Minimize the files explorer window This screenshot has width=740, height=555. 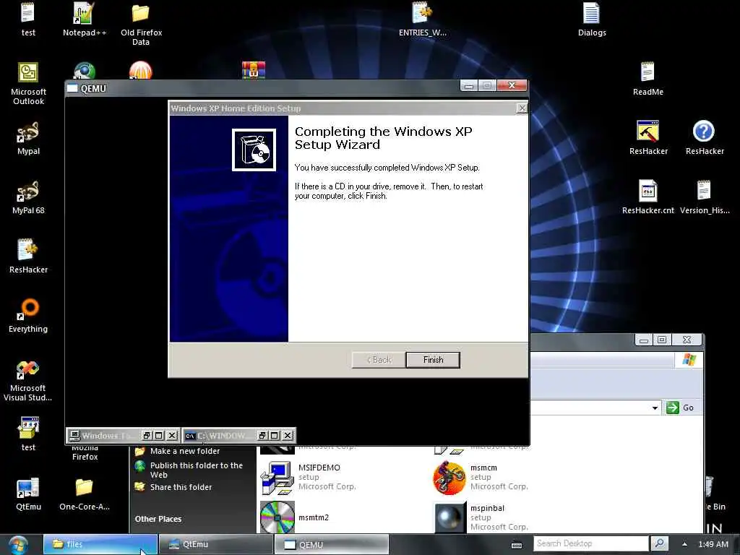point(644,340)
